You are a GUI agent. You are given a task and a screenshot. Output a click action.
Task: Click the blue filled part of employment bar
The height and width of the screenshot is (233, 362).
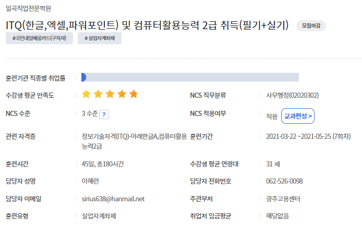83,77
